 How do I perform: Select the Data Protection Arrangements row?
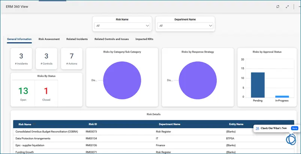pyautogui.click(x=33, y=138)
